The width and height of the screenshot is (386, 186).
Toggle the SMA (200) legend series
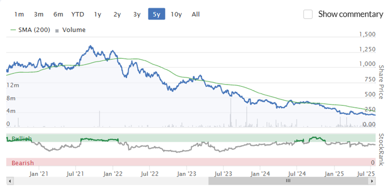point(30,30)
